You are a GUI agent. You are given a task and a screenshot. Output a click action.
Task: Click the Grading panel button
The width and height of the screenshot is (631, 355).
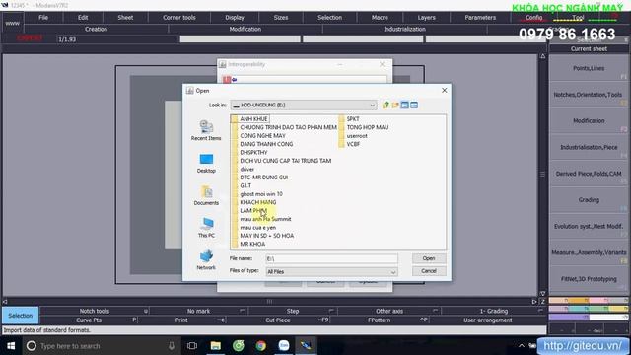click(x=589, y=200)
